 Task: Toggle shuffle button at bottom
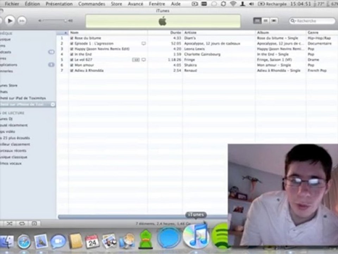pyautogui.click(x=9, y=224)
